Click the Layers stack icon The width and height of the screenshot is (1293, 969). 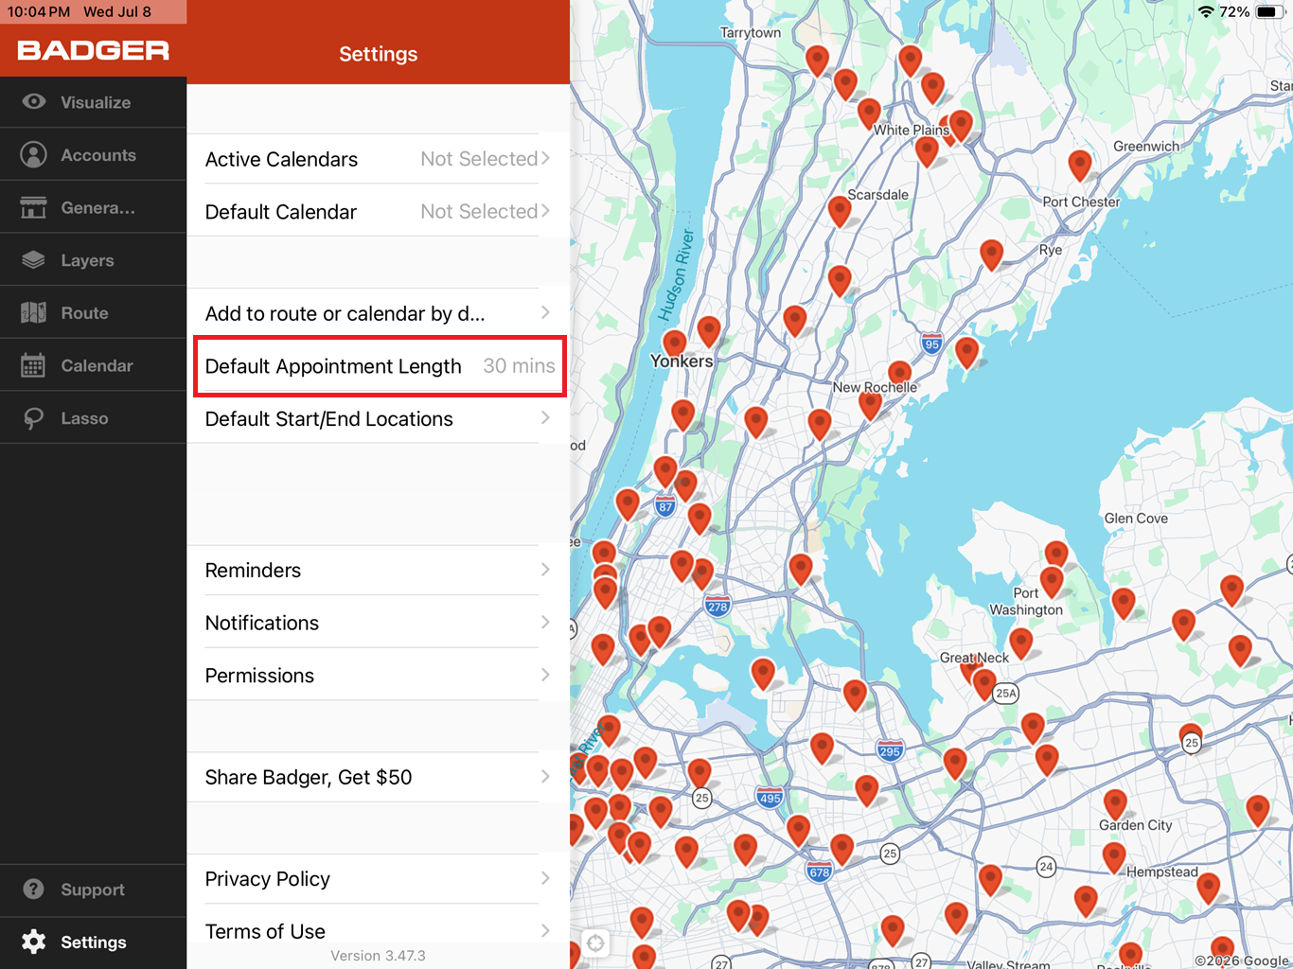34,260
